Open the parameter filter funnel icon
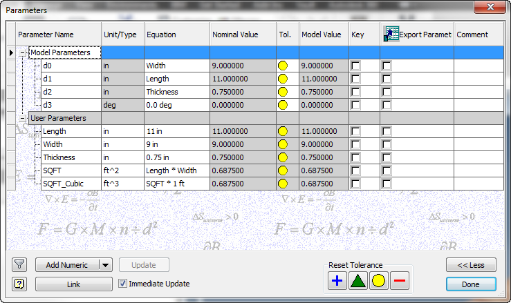This screenshot has width=511, height=303. coord(19,264)
